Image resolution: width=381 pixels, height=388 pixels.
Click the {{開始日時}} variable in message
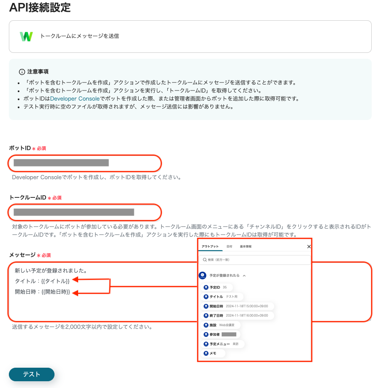tap(56, 292)
